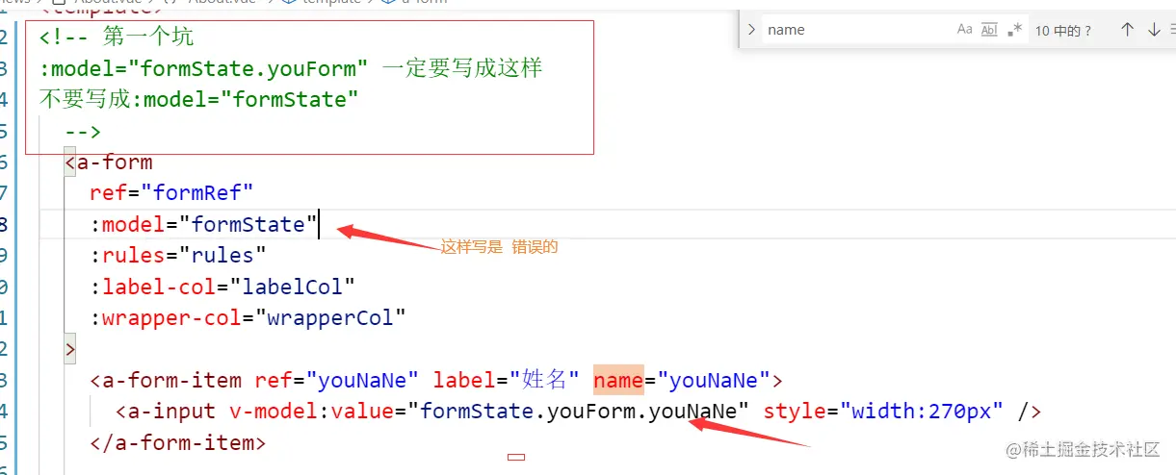1176x475 pixels.
Task: Click the closing </a-form-item> tag
Action: [x=177, y=443]
